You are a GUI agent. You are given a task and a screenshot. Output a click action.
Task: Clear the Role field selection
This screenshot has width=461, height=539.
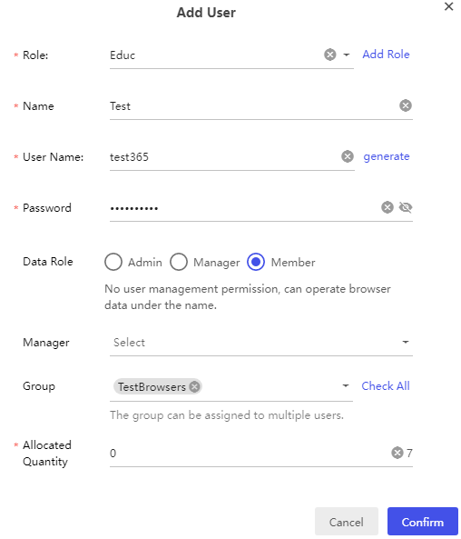coord(330,55)
